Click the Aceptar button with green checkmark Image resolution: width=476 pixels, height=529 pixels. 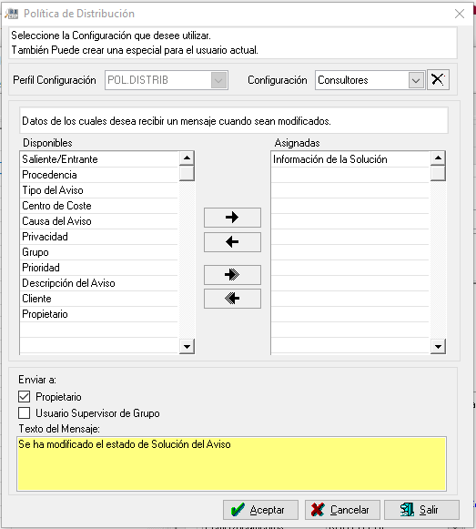tap(260, 510)
